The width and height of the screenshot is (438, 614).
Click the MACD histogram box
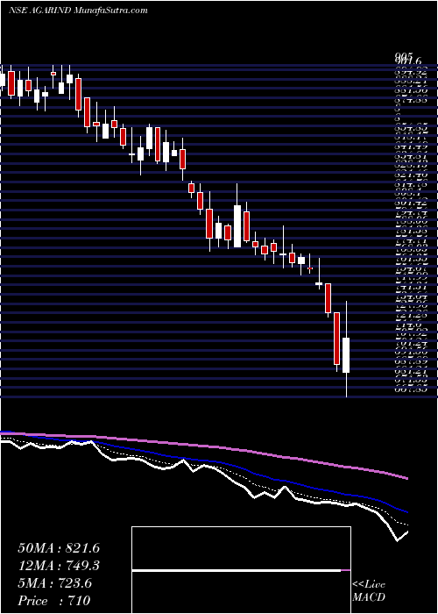[241, 570]
